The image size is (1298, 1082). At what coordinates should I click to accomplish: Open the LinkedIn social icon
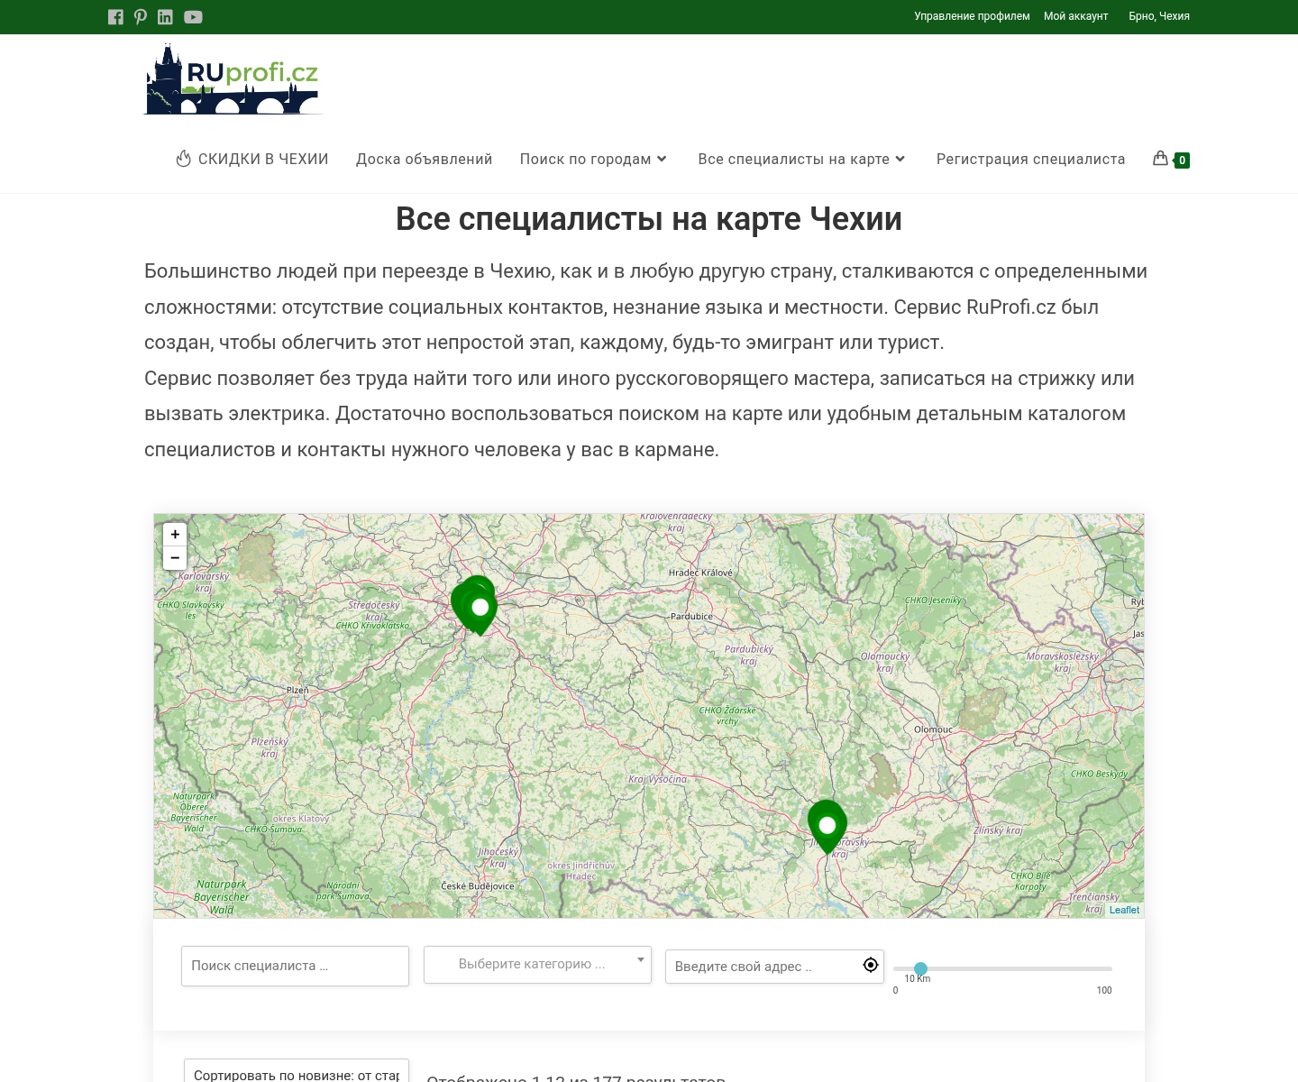click(x=165, y=16)
